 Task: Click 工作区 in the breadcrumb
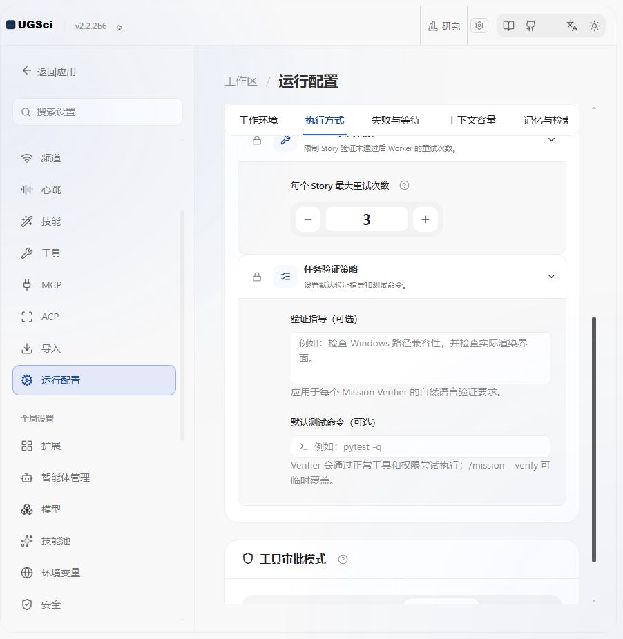tap(241, 81)
